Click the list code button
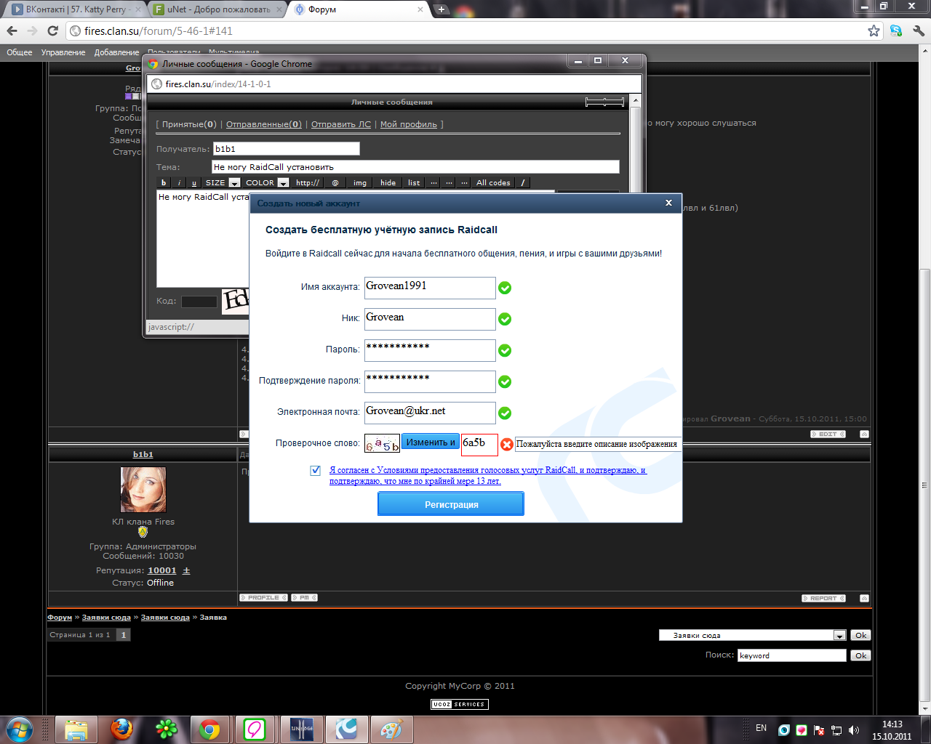 click(x=414, y=182)
